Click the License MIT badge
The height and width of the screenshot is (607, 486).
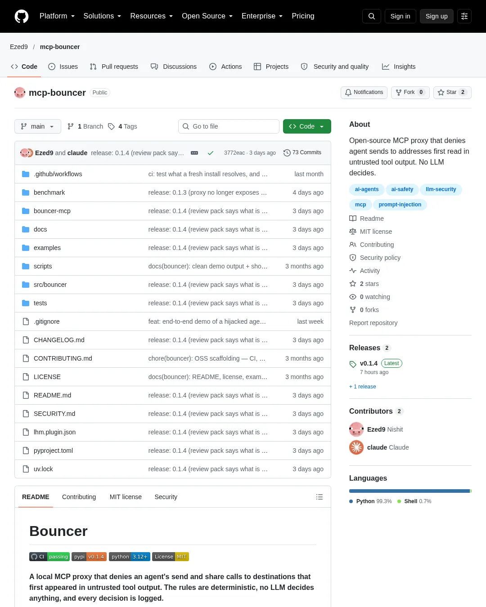pyautogui.click(x=171, y=557)
